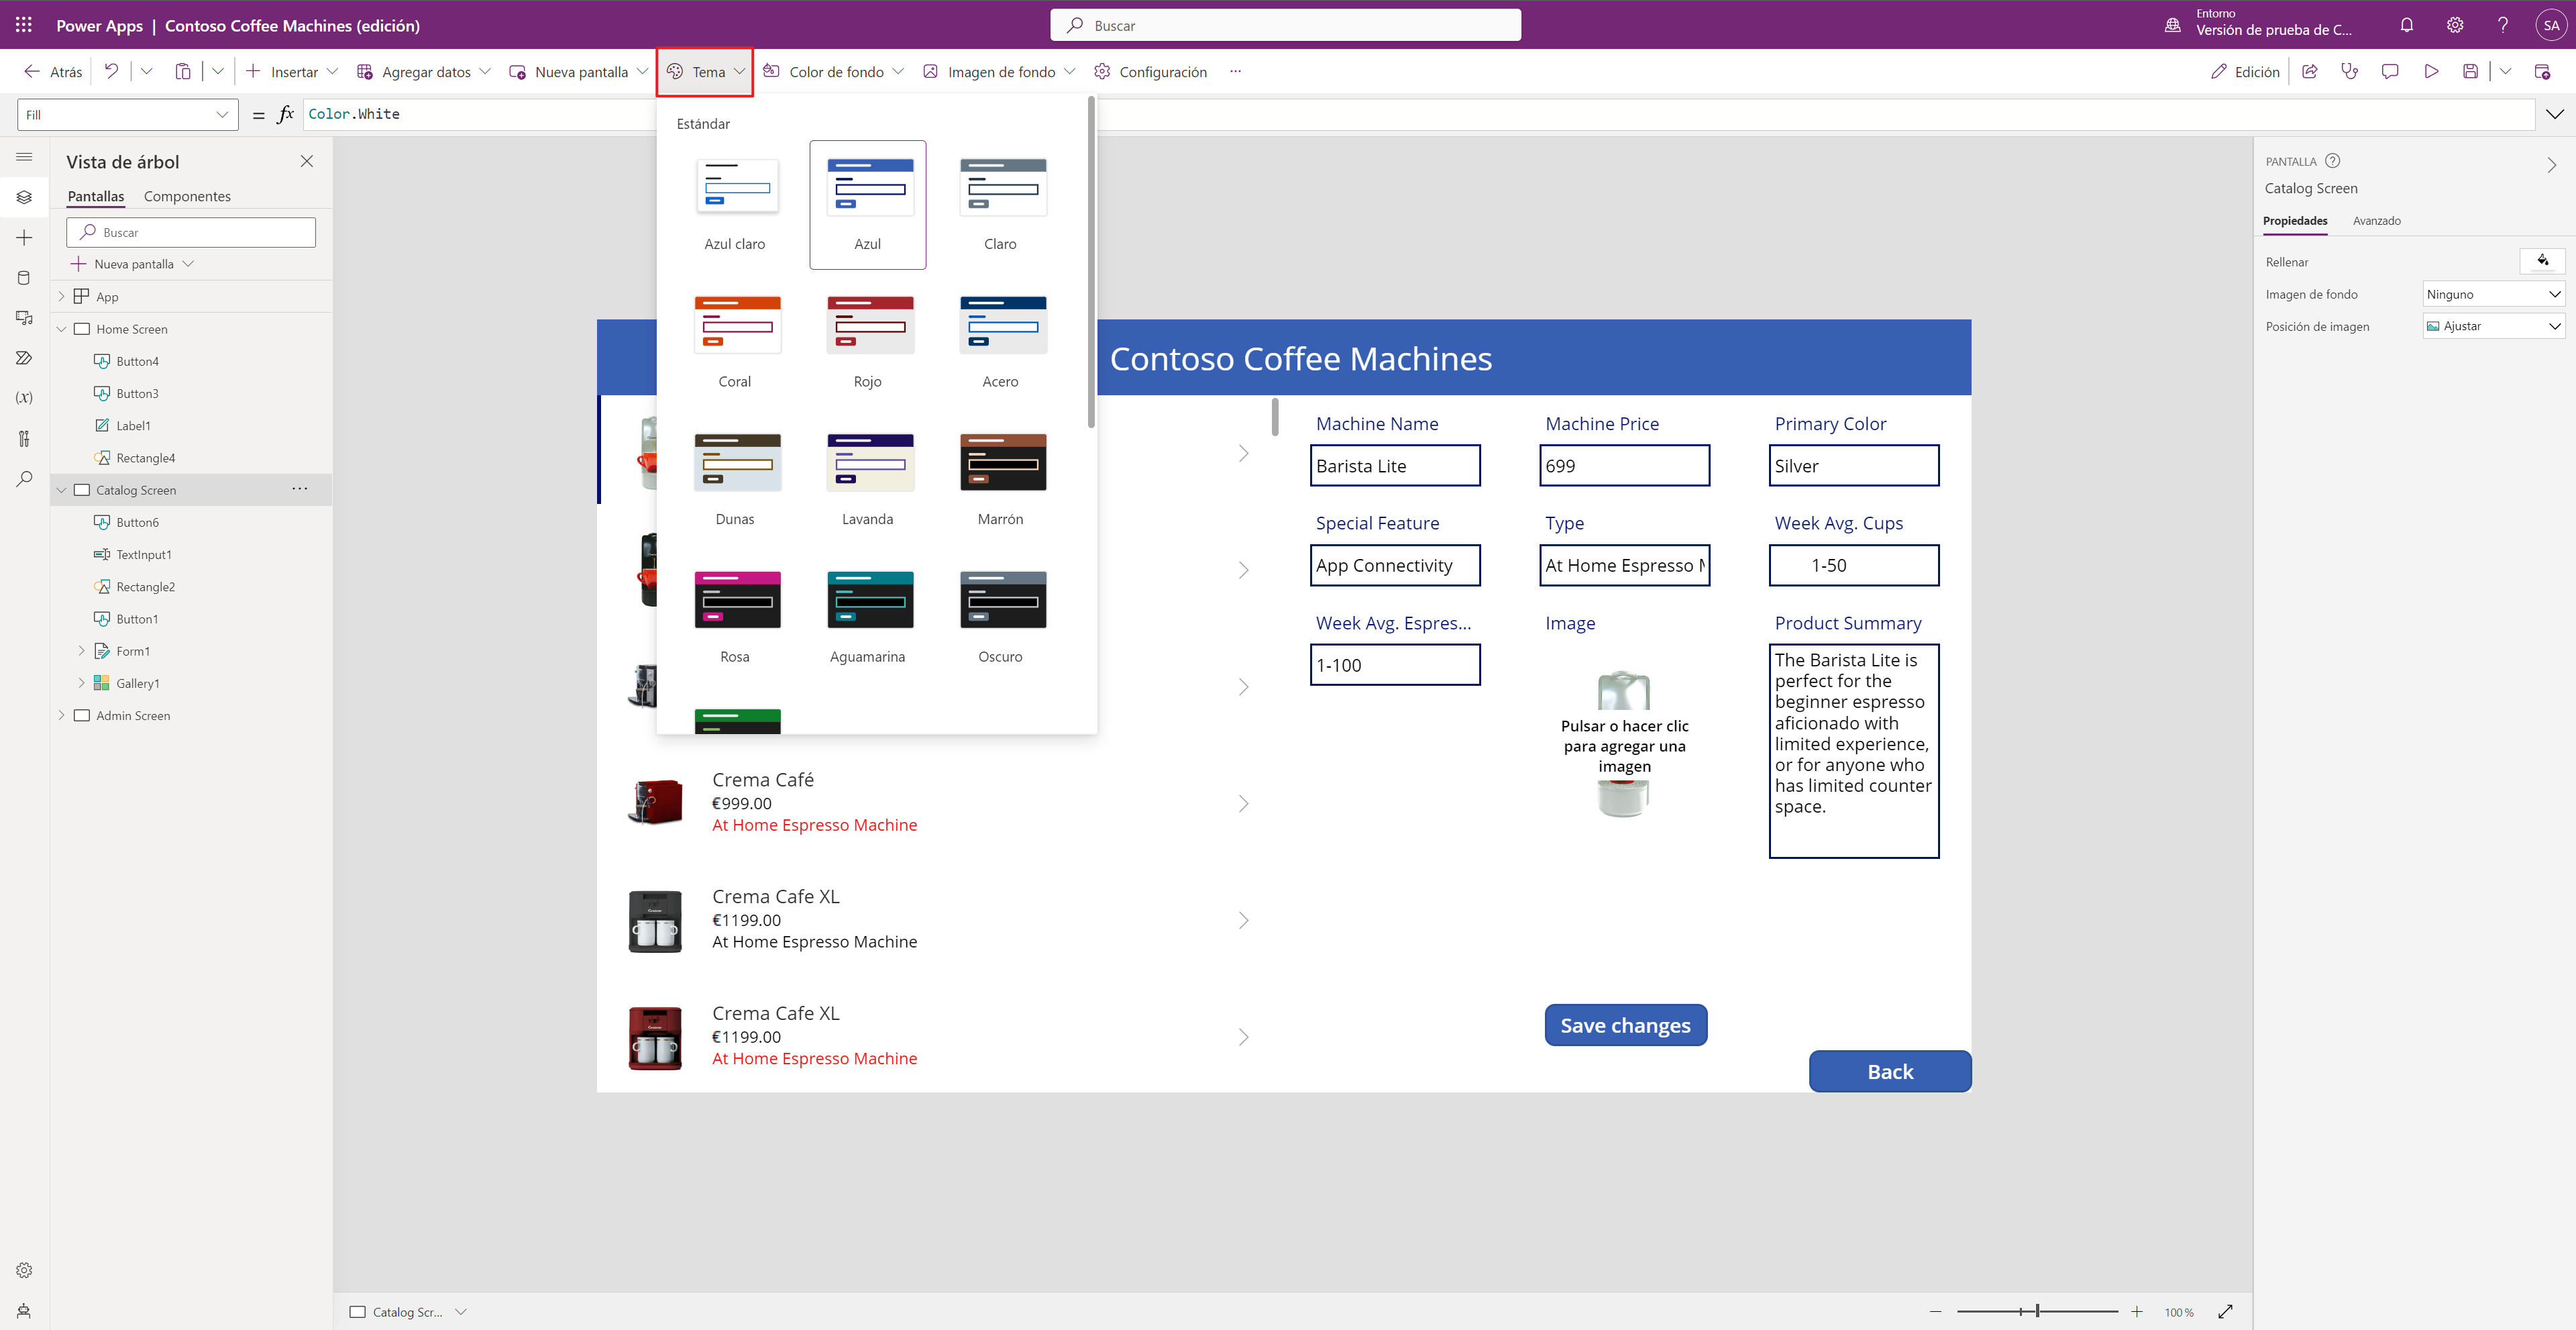This screenshot has height=1330, width=2576.
Task: Select Rectangle2 in the tree view
Action: click(145, 586)
